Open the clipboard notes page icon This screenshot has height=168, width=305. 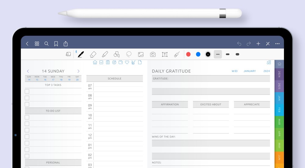(108, 62)
